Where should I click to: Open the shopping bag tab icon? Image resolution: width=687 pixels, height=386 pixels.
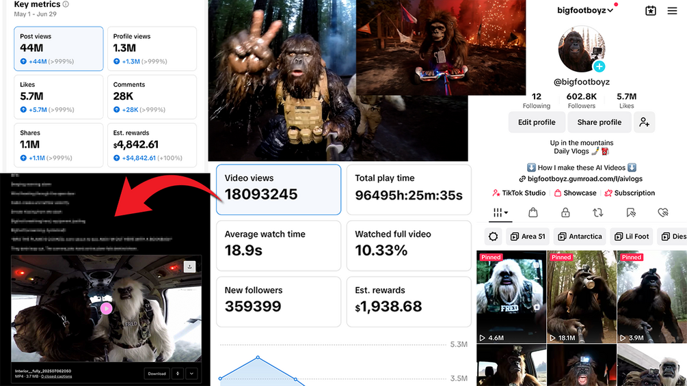point(533,212)
